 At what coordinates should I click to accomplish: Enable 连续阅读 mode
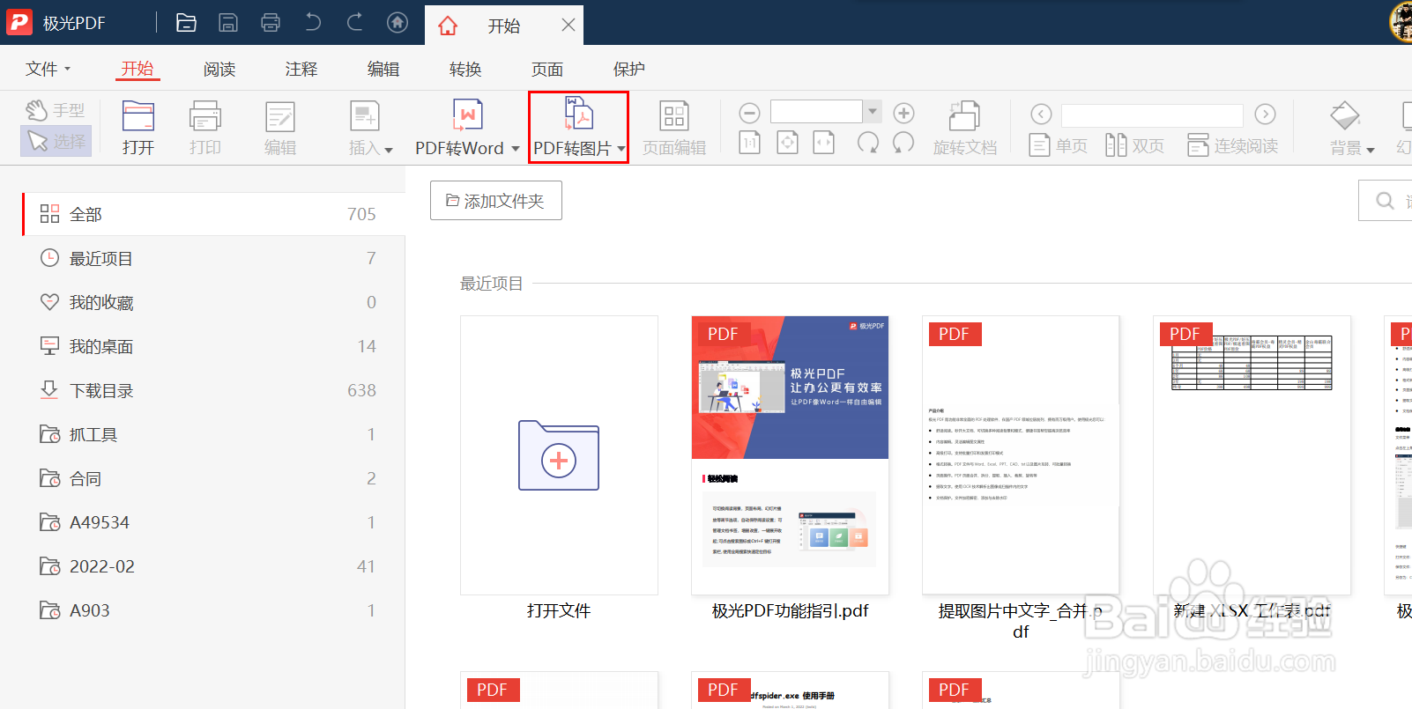pos(1232,145)
